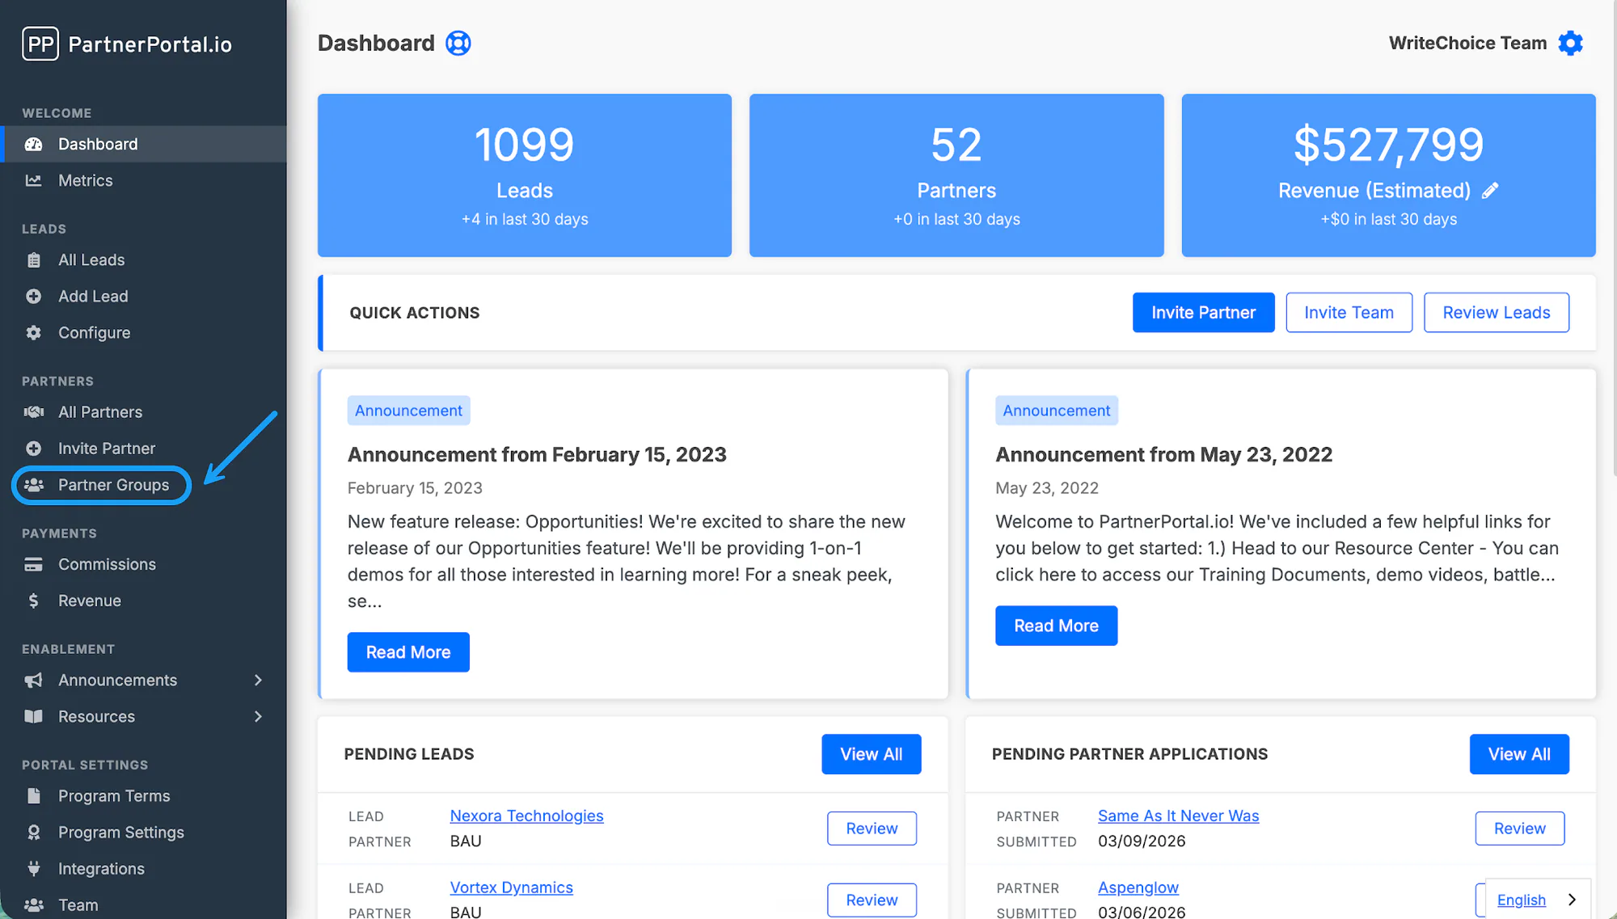Click the Add Lead plus icon
This screenshot has width=1617, height=919.
33,297
